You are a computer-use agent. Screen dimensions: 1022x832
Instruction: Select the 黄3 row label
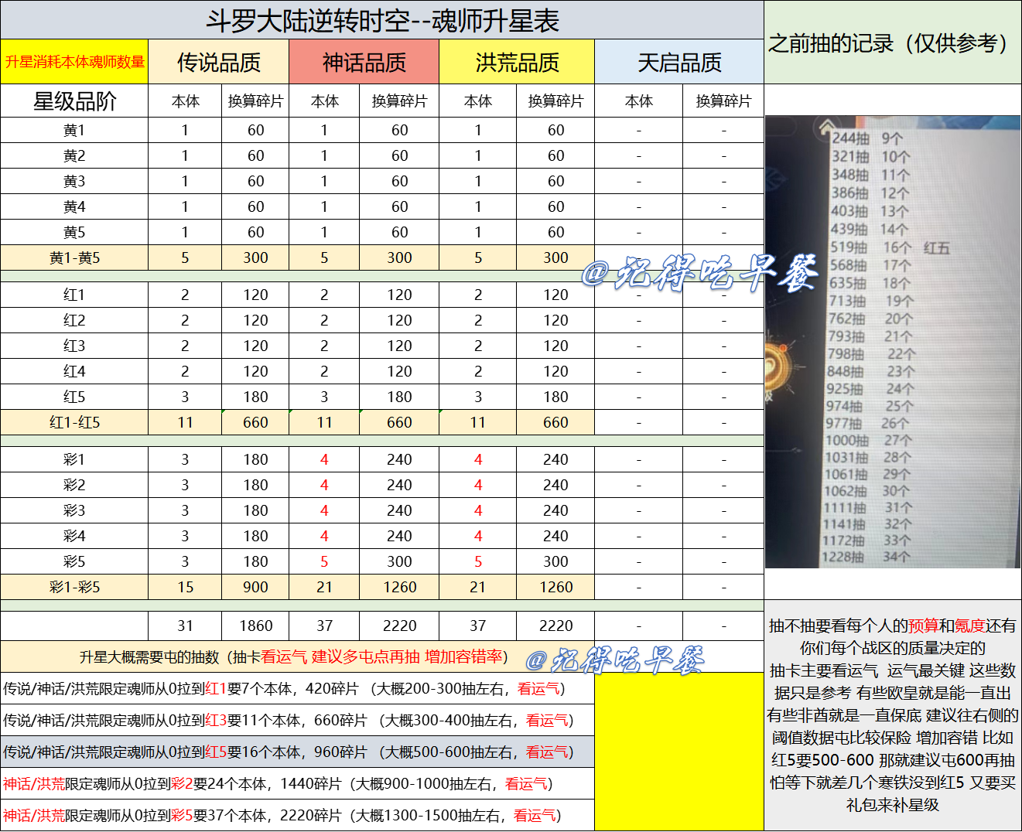click(74, 181)
